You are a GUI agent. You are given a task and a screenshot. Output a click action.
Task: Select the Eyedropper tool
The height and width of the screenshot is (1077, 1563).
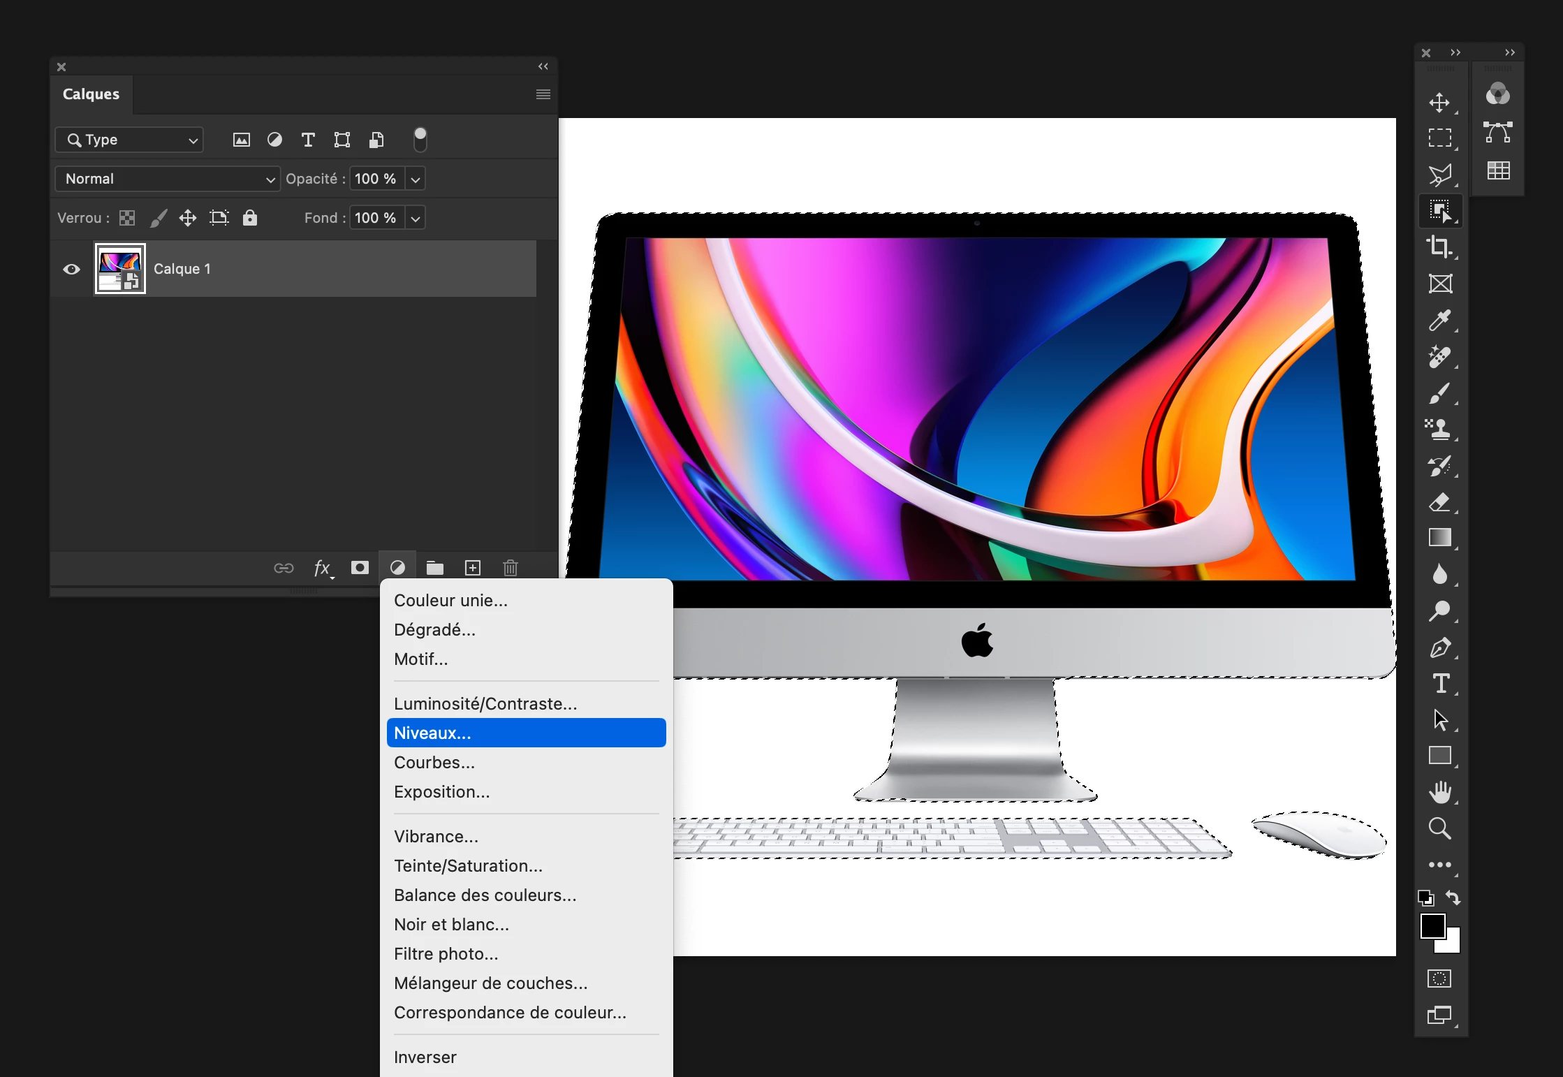pyautogui.click(x=1439, y=321)
